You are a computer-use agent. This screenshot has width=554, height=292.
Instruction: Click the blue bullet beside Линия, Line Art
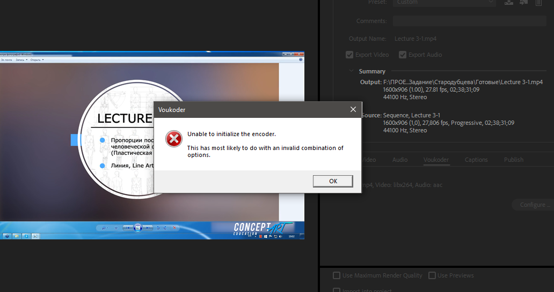coord(102,166)
